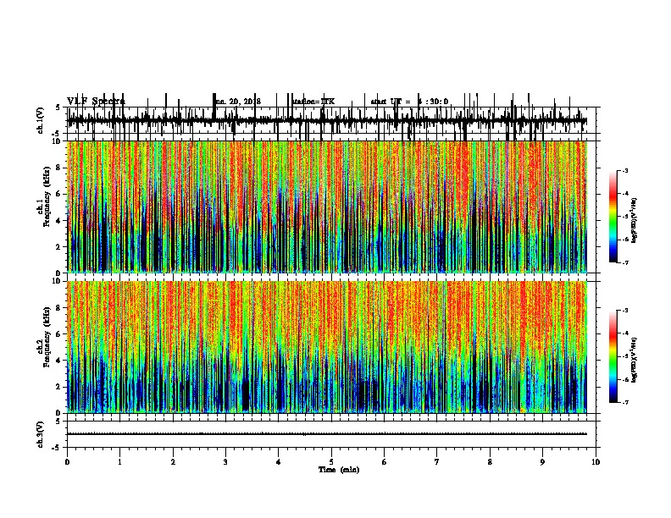Click the "8" kHz tick of ch.2 spectrogram
Viewport: 671px width, 518px height.
59,308
